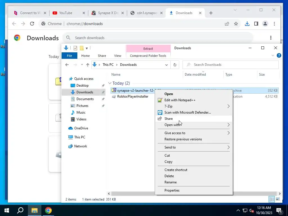
Task: Open taskbar search
Action: (x=20, y=210)
